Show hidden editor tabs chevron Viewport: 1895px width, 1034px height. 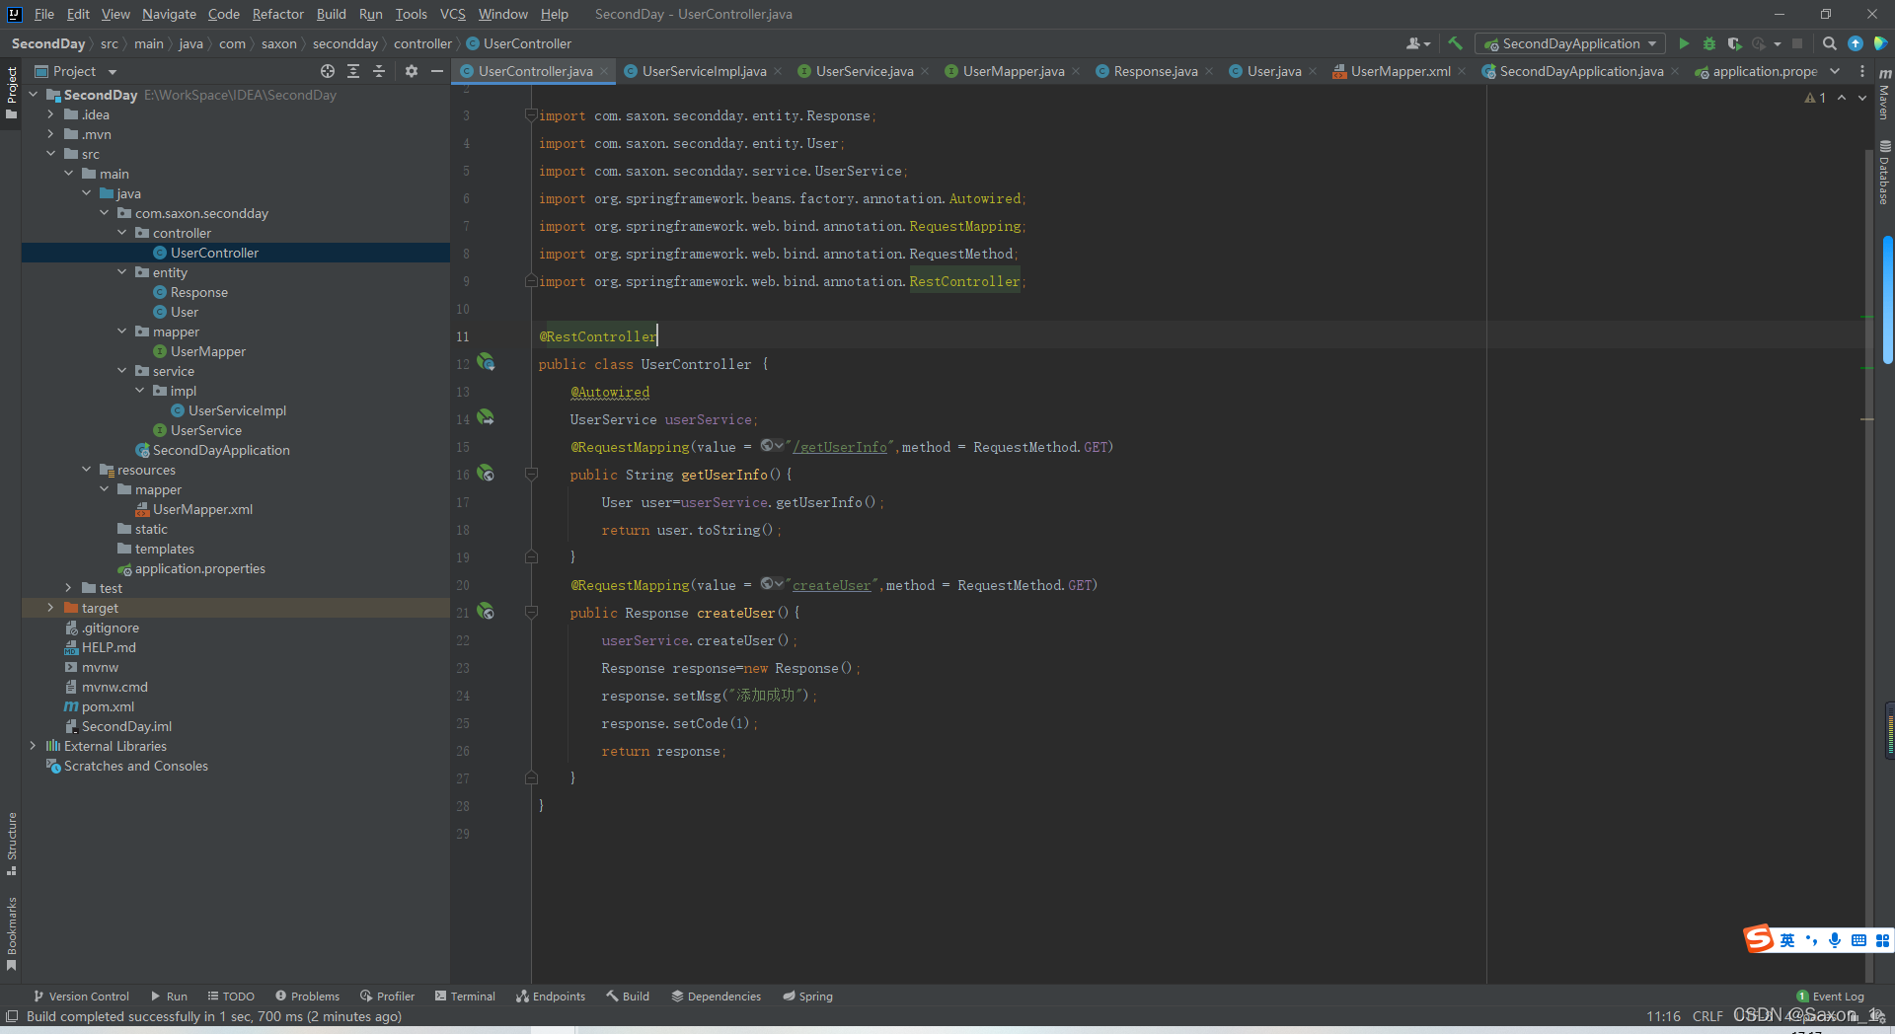coord(1835,71)
